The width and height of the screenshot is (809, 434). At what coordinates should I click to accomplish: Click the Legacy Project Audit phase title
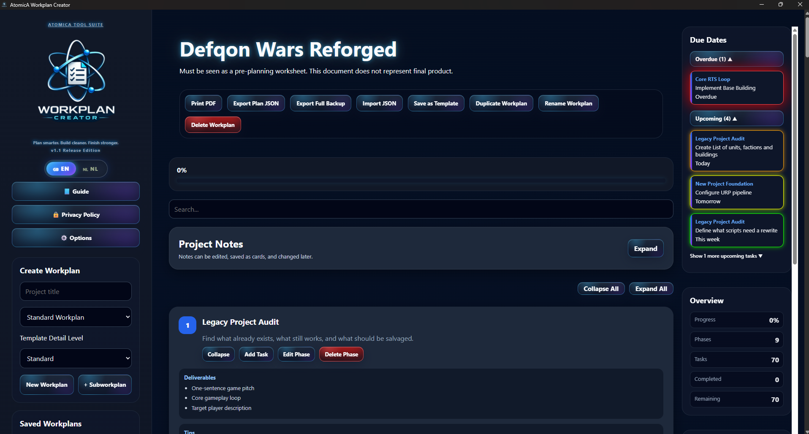pyautogui.click(x=240, y=322)
